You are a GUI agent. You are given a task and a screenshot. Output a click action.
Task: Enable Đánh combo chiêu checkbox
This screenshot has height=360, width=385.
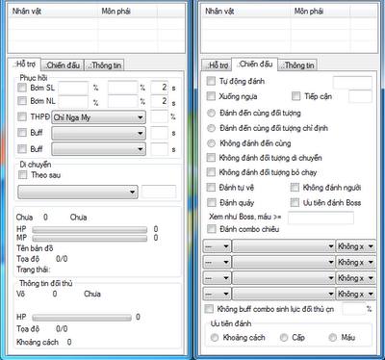pyautogui.click(x=211, y=229)
